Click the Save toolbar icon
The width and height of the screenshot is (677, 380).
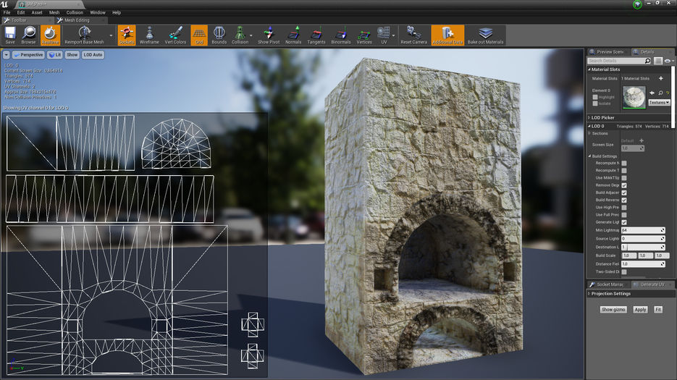(10, 35)
